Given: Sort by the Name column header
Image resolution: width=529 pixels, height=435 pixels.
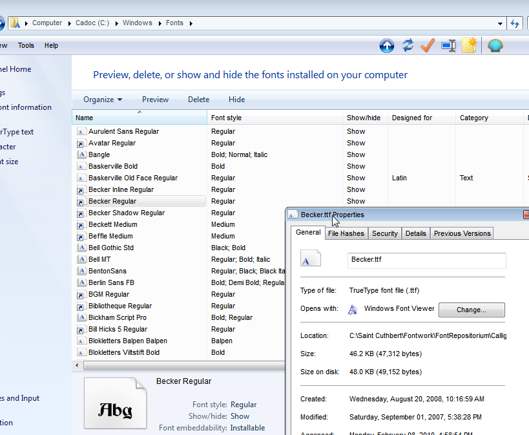Looking at the screenshot, I should click(x=140, y=118).
